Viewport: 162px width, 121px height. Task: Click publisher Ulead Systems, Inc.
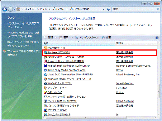(128, 74)
